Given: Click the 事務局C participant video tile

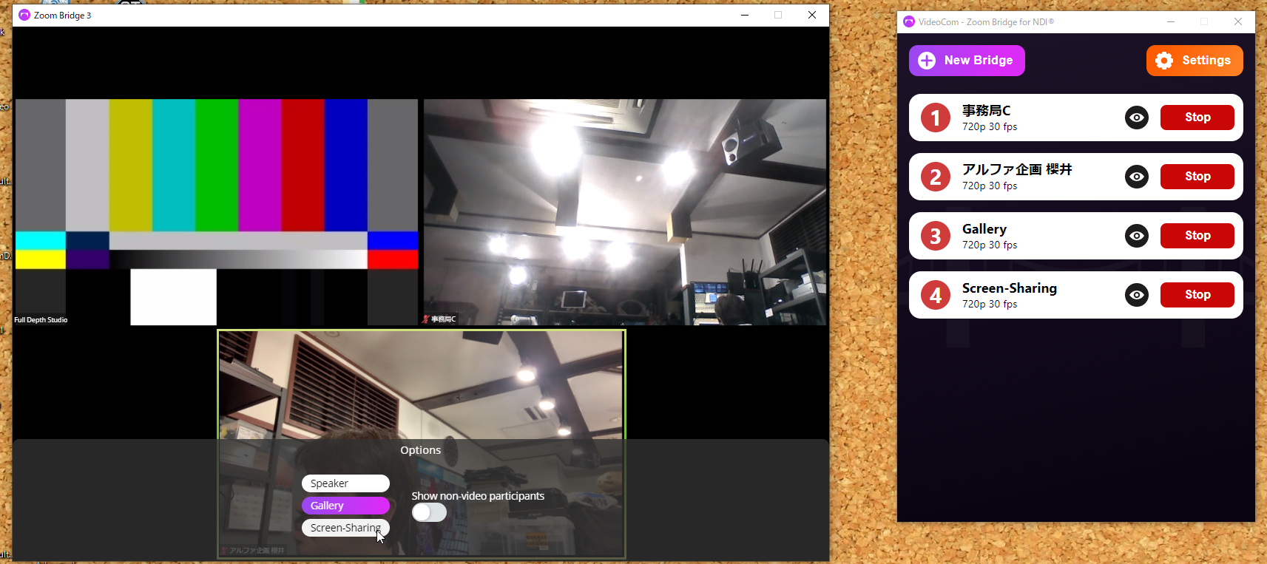Looking at the screenshot, I should (x=625, y=212).
